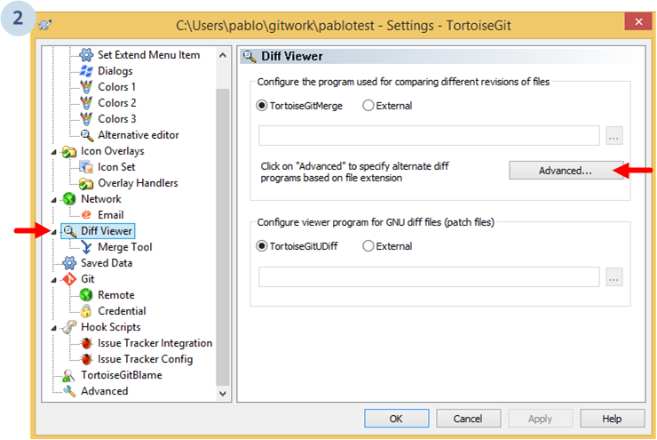Viewport: 657px width, 440px height.
Task: Click the Hook Scripts icon
Action: [x=69, y=327]
